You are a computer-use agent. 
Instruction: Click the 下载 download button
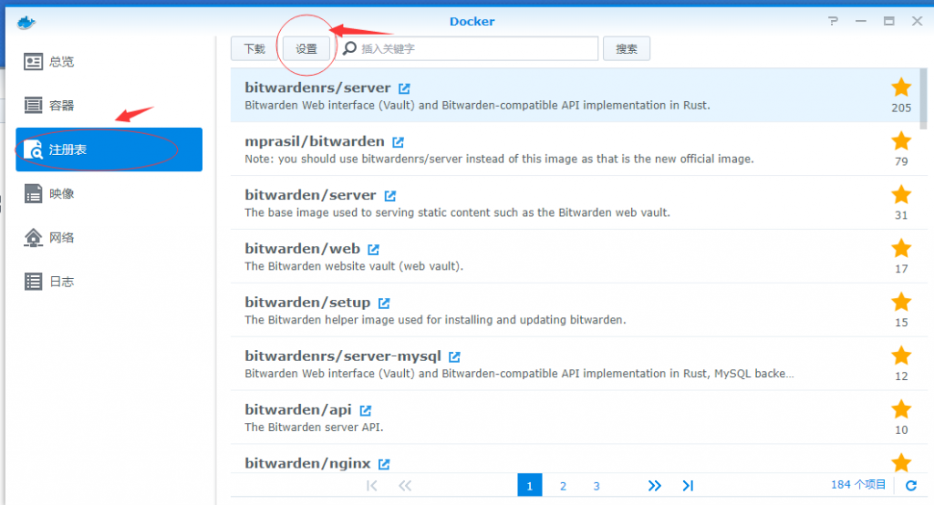[x=254, y=49]
